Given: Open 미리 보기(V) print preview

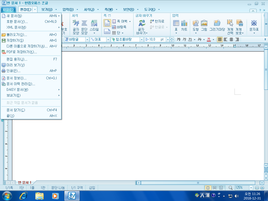Looking at the screenshot, I should click(31, 65).
